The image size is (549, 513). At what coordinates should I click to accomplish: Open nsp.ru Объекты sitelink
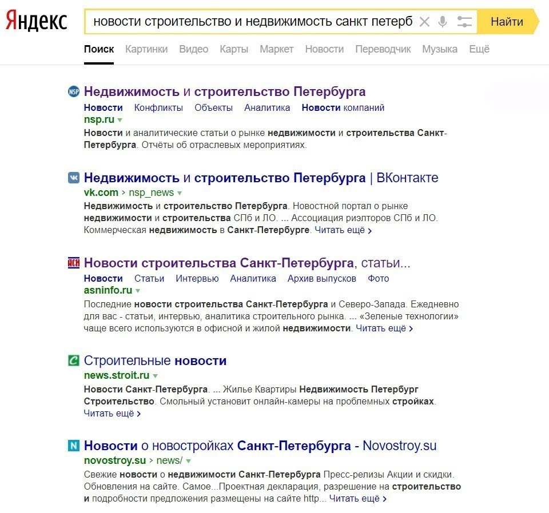pyautogui.click(x=213, y=108)
